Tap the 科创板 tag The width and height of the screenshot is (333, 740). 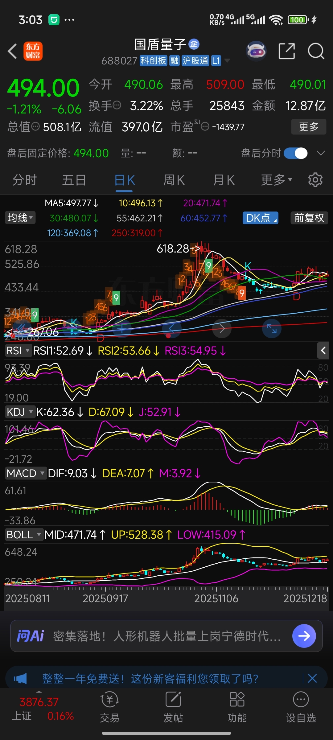click(153, 60)
